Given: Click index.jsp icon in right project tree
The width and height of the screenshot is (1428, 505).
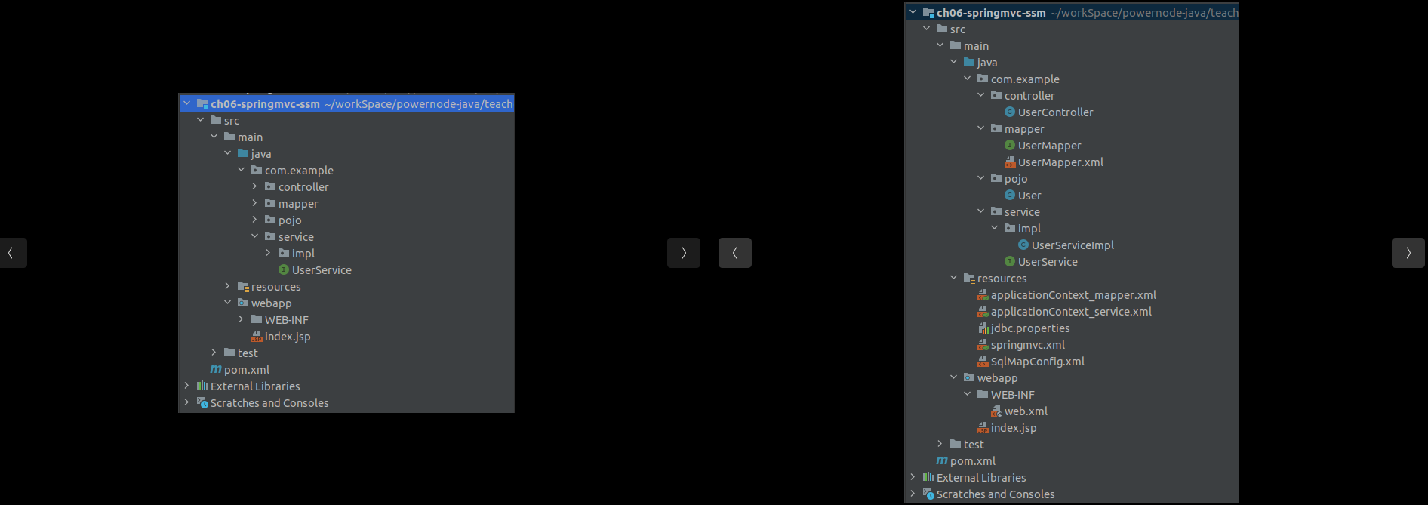Looking at the screenshot, I should click(983, 427).
